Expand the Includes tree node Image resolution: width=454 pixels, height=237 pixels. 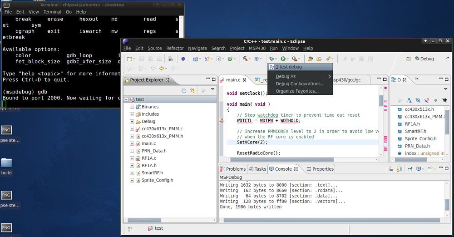click(132, 114)
